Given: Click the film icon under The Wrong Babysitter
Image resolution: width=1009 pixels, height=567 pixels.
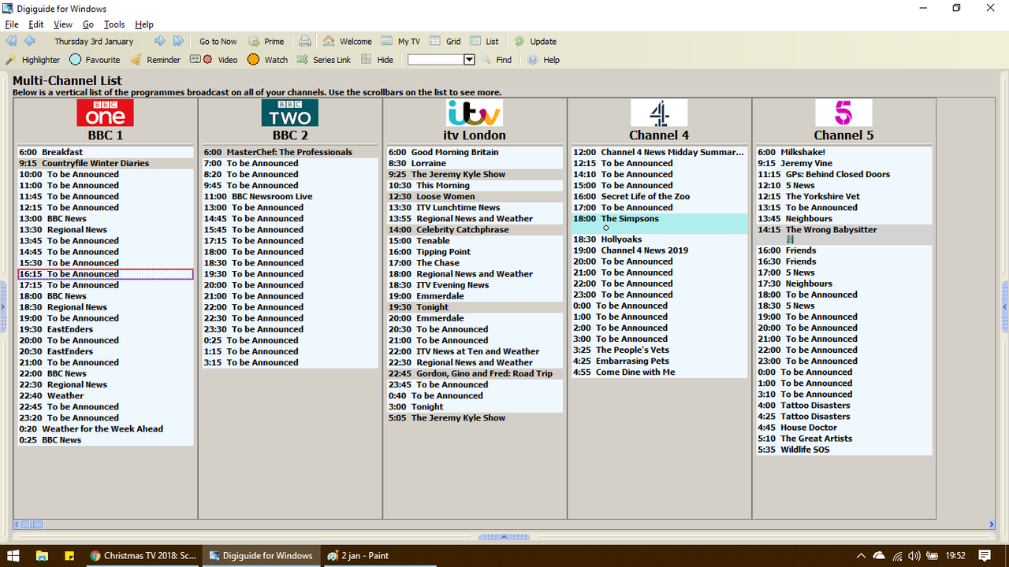Looking at the screenshot, I should pyautogui.click(x=790, y=239).
